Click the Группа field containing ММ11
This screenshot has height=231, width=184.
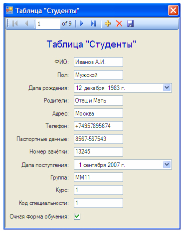98,177
